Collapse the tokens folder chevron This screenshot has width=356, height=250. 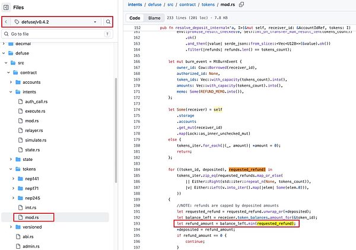(x=11, y=169)
